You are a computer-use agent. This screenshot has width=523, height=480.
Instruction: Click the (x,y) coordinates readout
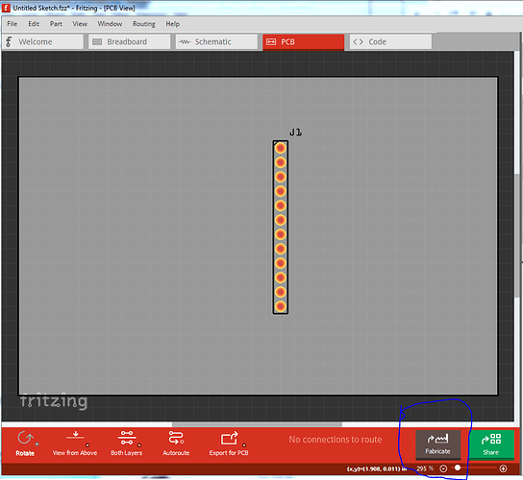coord(377,468)
